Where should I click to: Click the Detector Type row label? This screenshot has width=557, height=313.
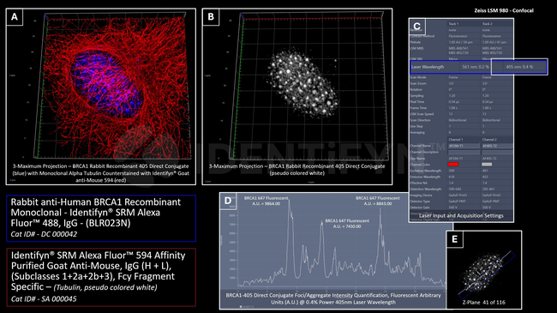(x=420, y=201)
